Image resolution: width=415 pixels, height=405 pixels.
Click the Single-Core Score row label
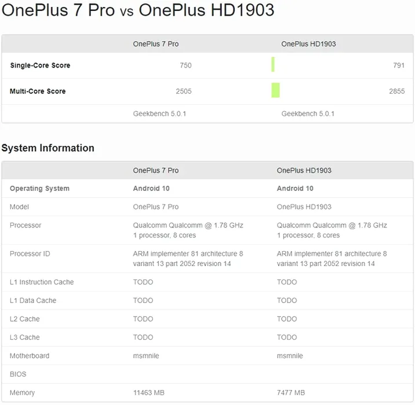coord(40,65)
